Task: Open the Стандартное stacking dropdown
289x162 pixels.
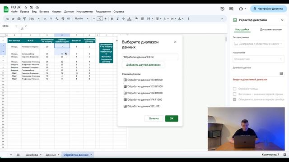Action: point(258,59)
